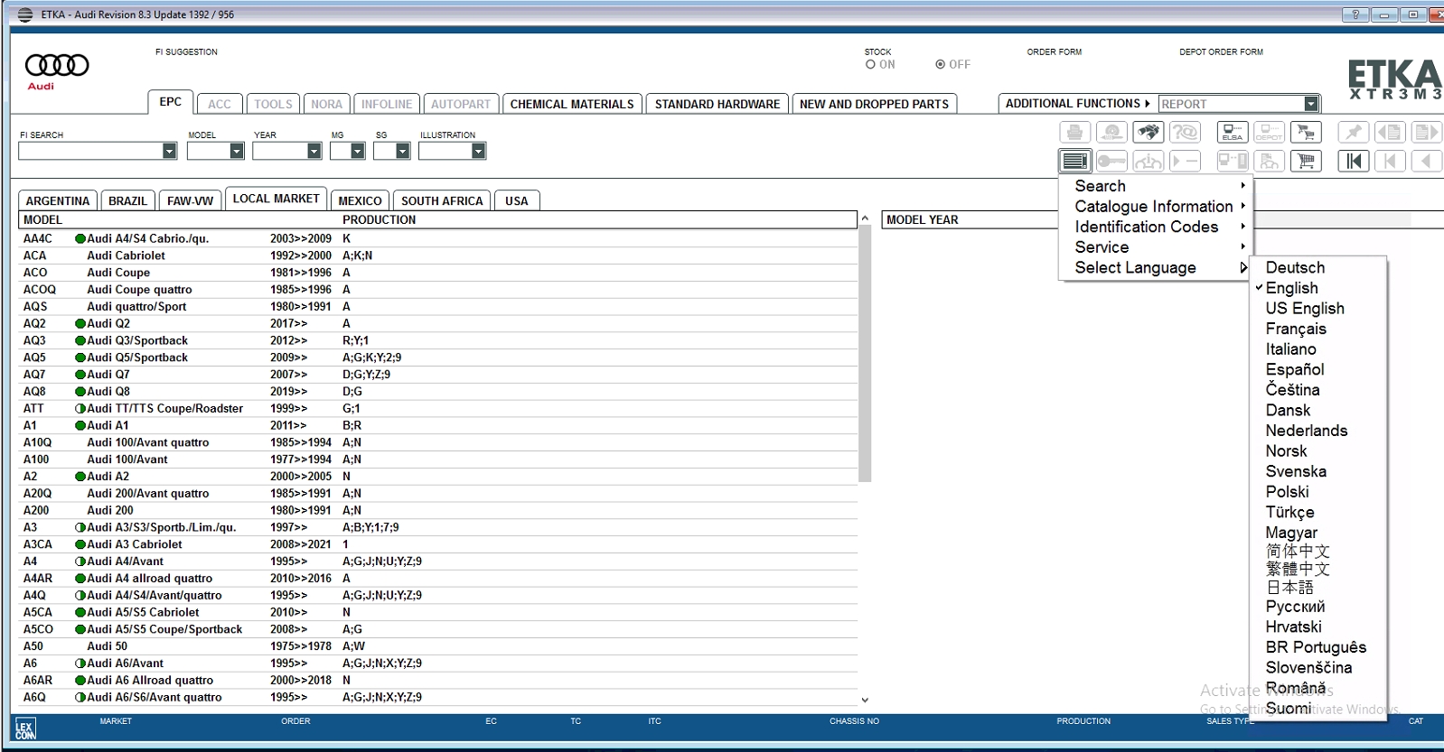
Task: Open the ELSA link icon
Action: [x=1233, y=133]
